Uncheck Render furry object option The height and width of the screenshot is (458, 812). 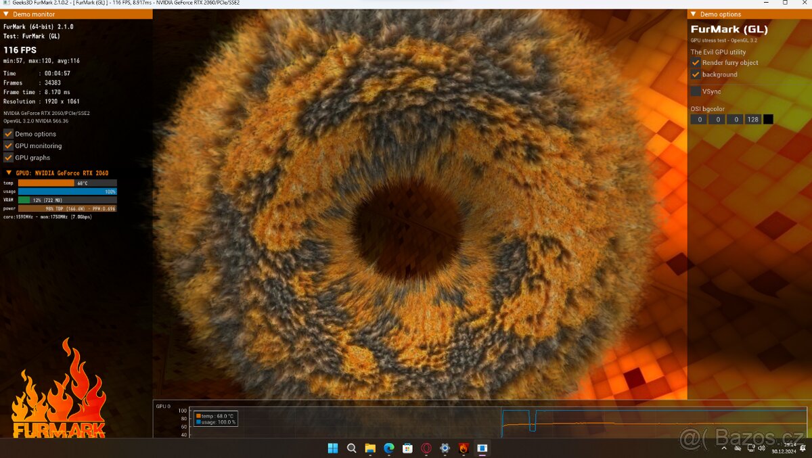[696, 63]
